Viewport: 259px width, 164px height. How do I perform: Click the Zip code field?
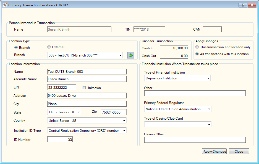pyautogui.click(x=114, y=112)
